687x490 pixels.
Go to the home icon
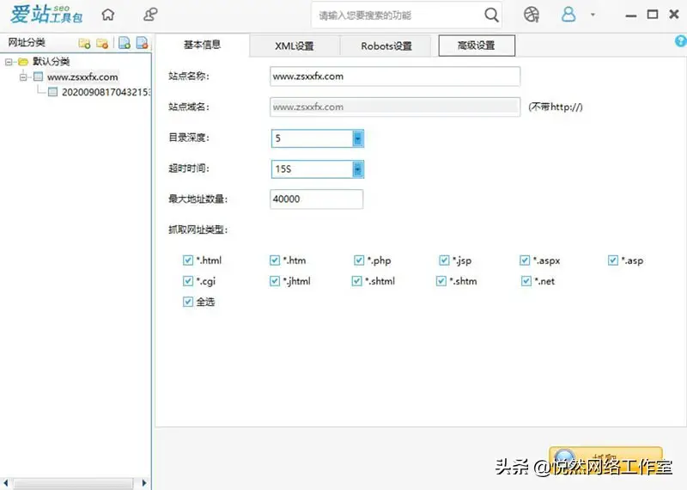coord(108,15)
